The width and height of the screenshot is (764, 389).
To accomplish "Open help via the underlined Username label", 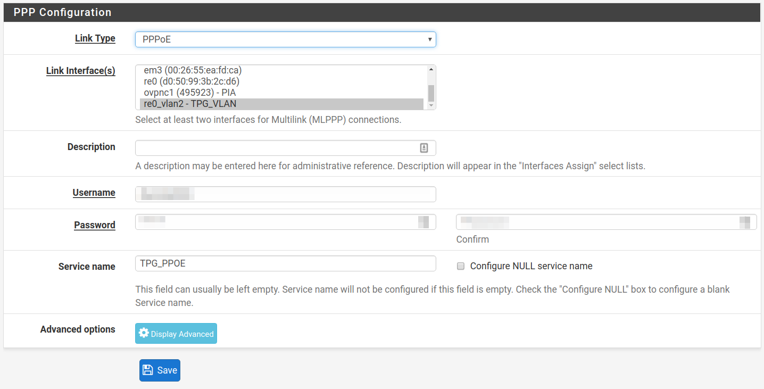I will coord(94,192).
